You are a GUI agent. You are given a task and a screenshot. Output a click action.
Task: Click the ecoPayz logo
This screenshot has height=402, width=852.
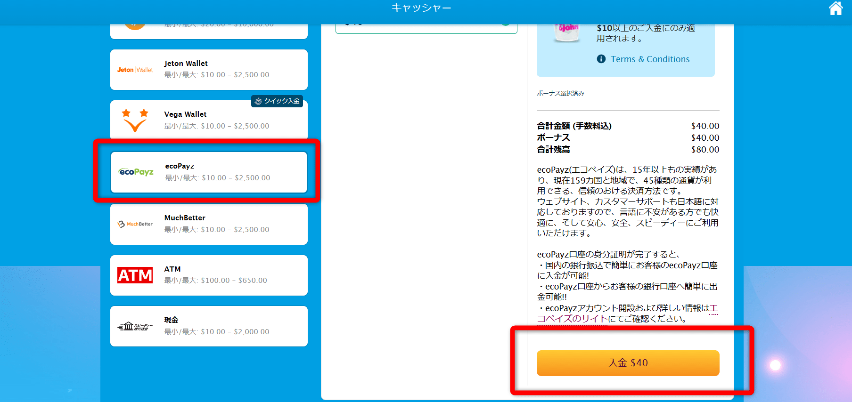(x=136, y=172)
